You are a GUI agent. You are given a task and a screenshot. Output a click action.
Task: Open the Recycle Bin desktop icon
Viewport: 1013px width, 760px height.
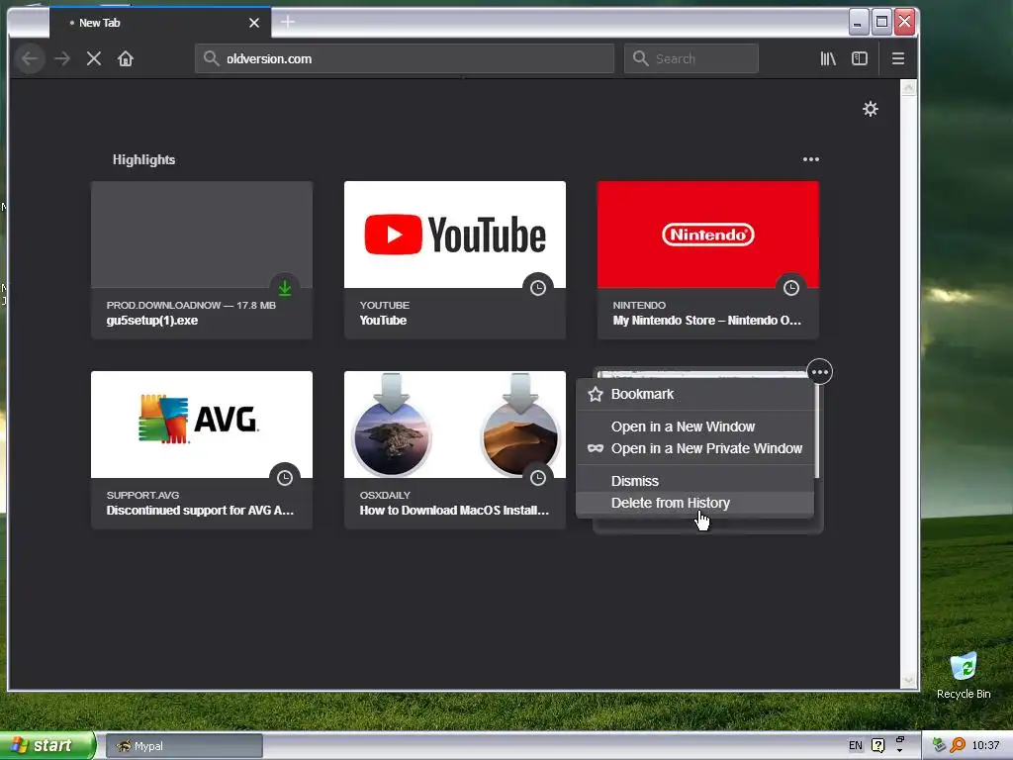pyautogui.click(x=964, y=675)
